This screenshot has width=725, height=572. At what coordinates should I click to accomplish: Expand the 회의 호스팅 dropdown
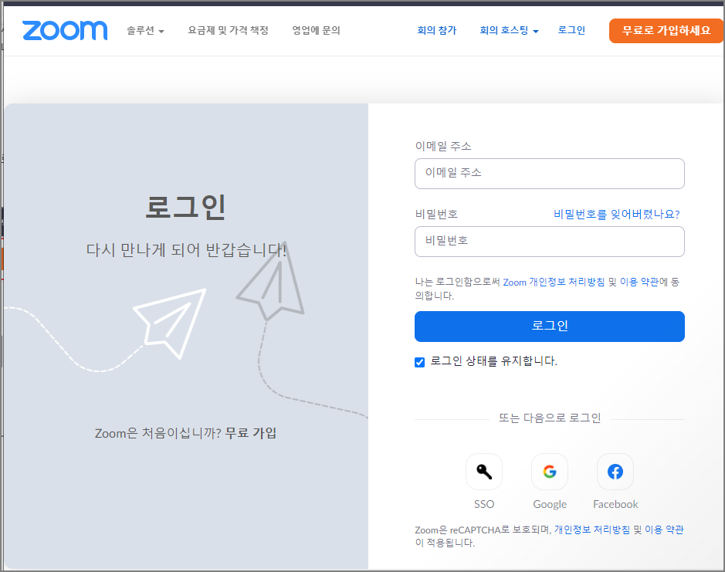click(509, 31)
